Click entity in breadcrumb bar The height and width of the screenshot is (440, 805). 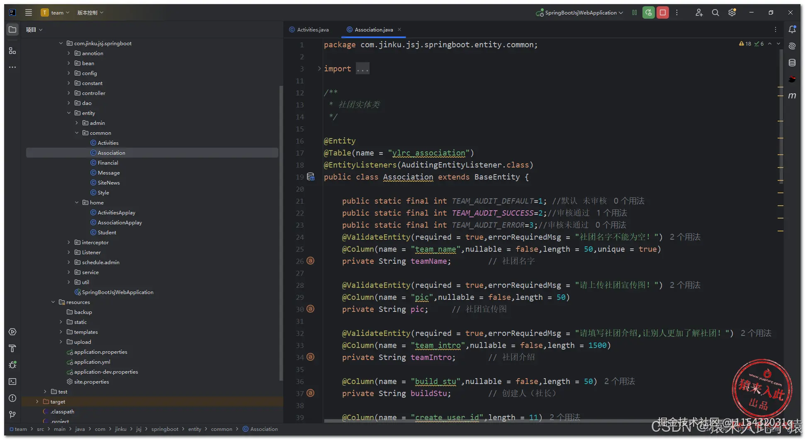coord(195,429)
